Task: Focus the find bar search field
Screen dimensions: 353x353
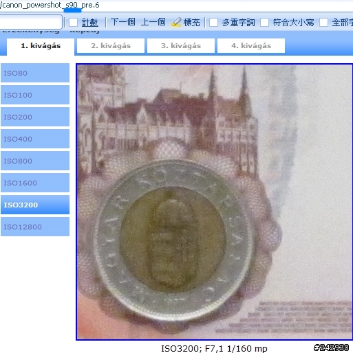Action: (30, 22)
